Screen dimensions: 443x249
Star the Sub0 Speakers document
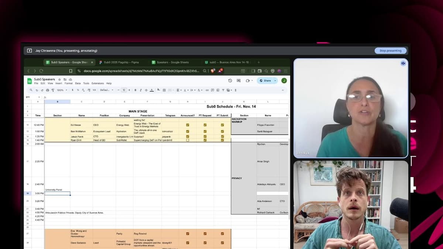pyautogui.click(x=59, y=79)
